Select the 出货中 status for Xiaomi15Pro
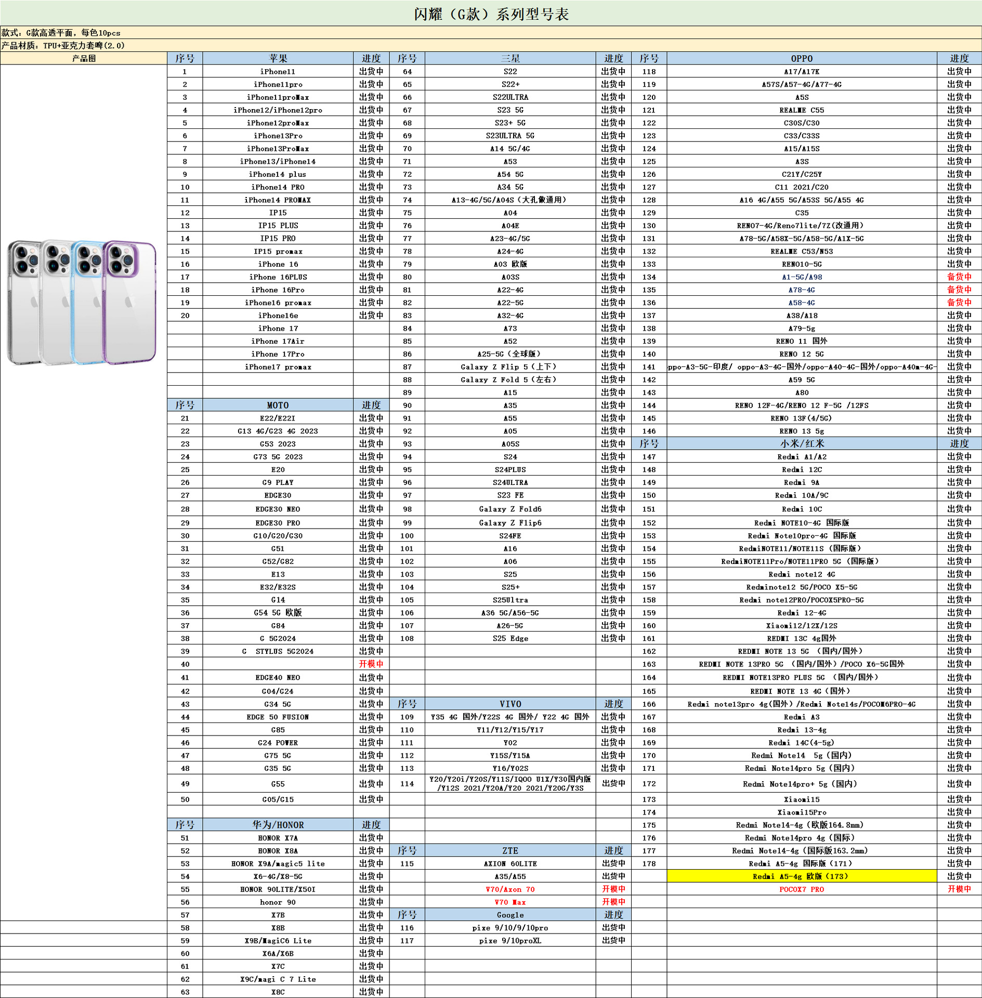 pyautogui.click(x=959, y=812)
